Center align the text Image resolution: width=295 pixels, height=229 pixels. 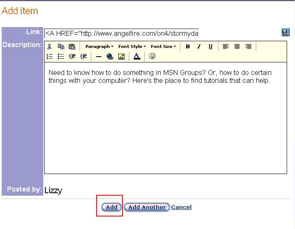237,47
